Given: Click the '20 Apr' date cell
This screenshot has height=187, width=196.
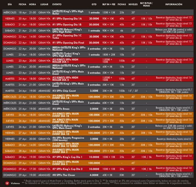Looking at the screenshot, I should (x=23, y=19).
